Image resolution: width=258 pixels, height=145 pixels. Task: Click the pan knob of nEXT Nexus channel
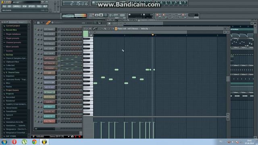(38, 58)
